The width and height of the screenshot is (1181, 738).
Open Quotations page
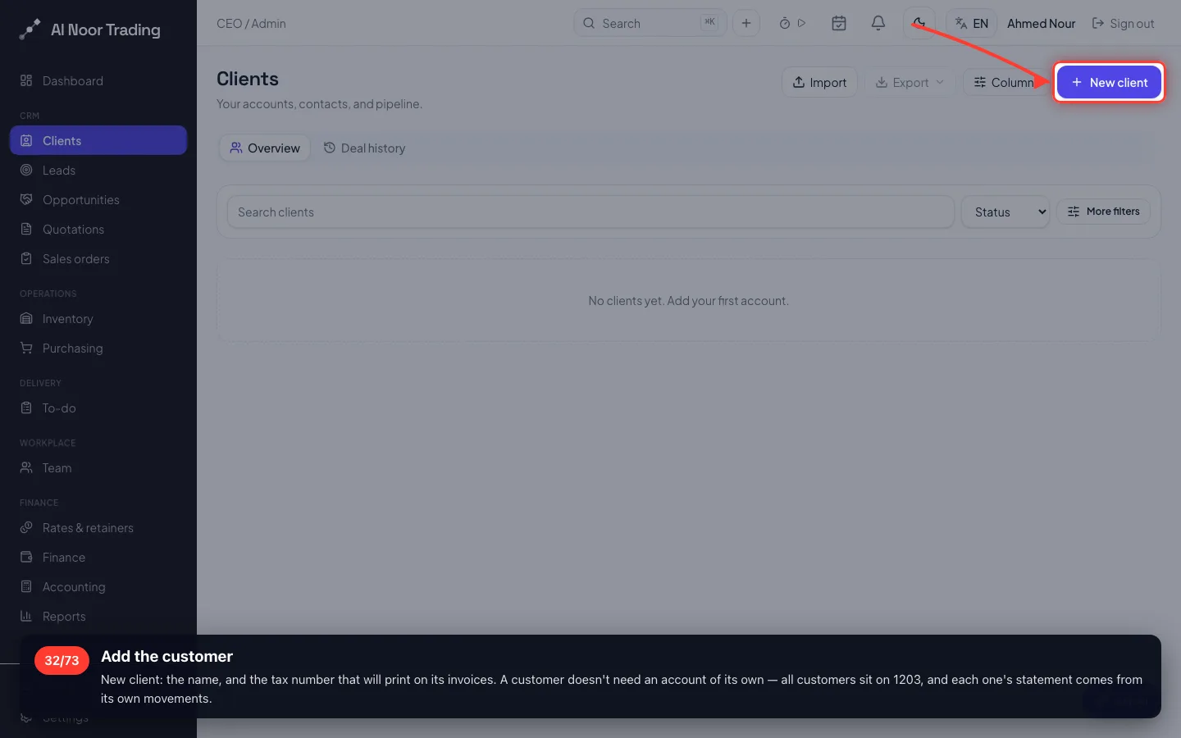98,229
